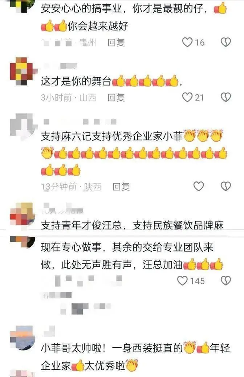The height and width of the screenshot is (377, 244).
Task: Dislike the 支持麻六记 comment from 陕西
Action: (x=226, y=187)
